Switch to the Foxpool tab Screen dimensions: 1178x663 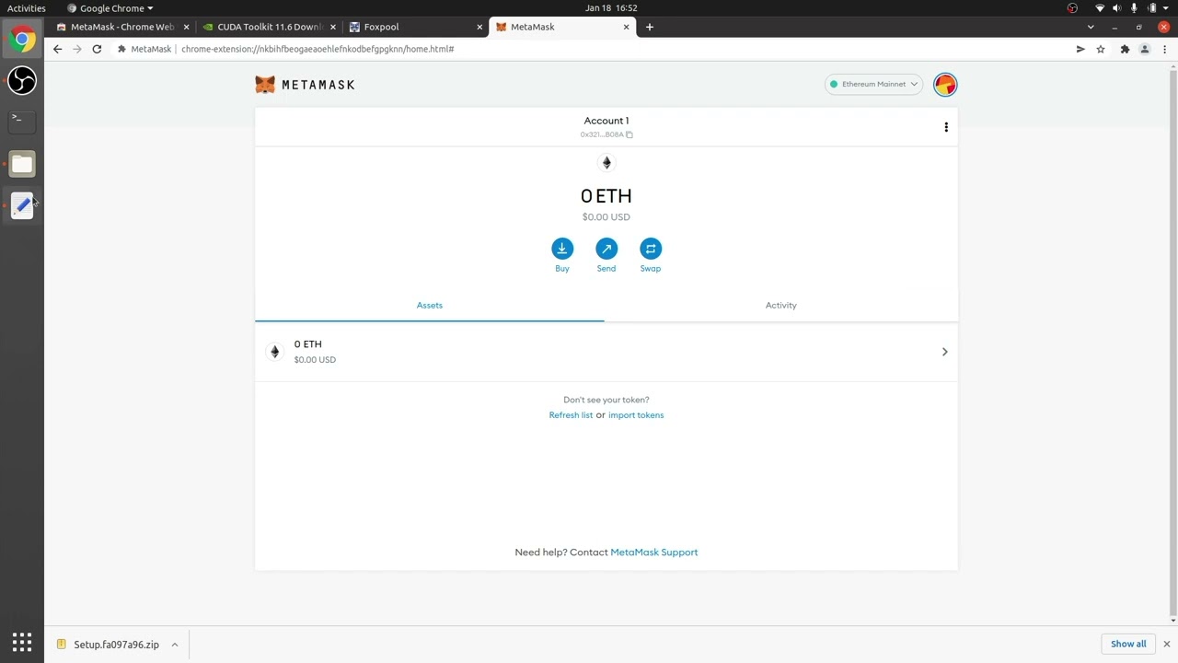point(414,27)
